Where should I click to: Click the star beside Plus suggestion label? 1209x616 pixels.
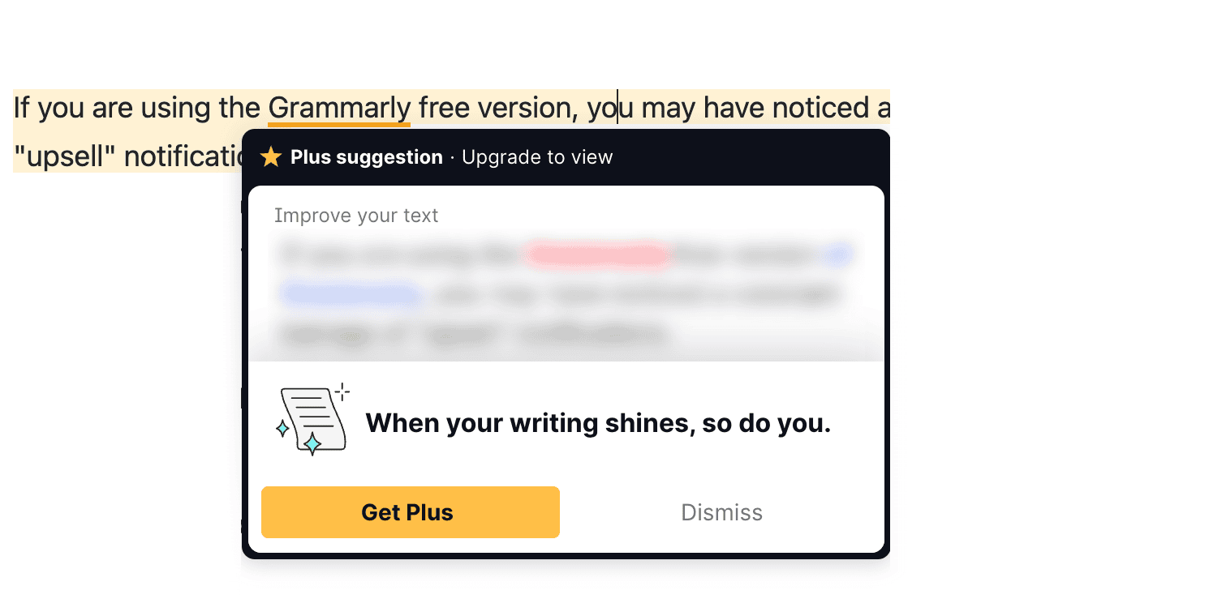[x=270, y=157]
